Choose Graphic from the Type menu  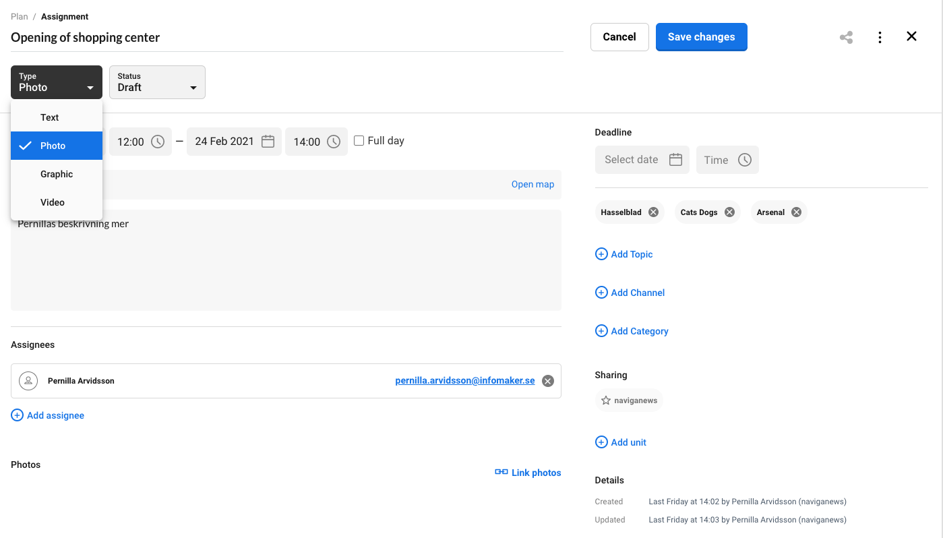point(57,174)
